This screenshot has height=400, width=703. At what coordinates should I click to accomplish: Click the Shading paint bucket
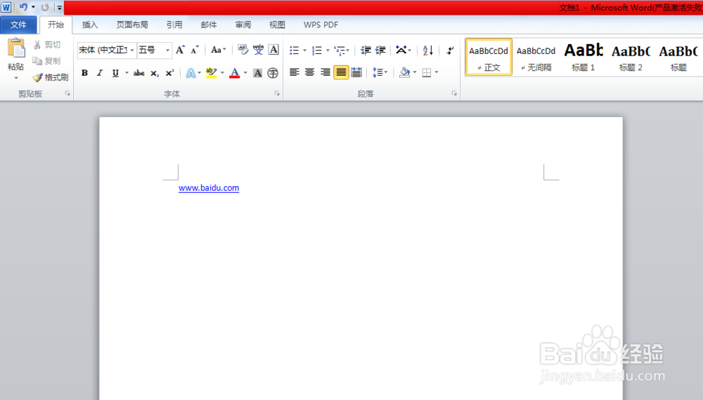(404, 72)
